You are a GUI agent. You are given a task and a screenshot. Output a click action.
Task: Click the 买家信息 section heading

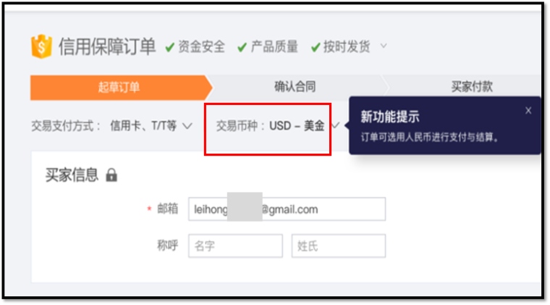[x=72, y=175]
